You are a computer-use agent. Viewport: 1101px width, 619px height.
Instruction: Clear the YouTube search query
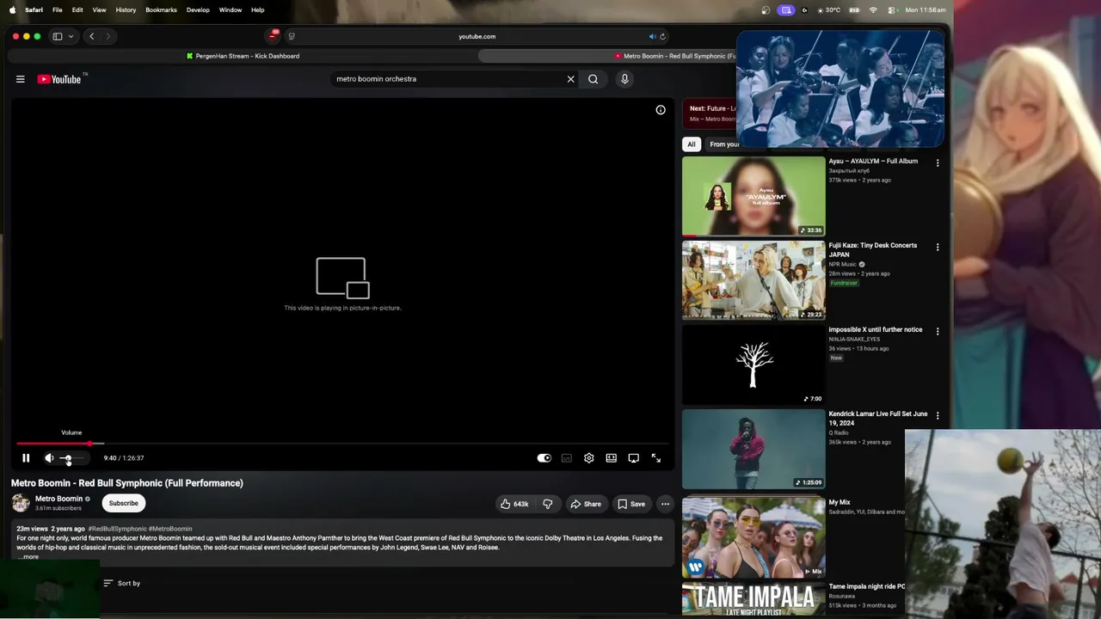[x=570, y=79]
